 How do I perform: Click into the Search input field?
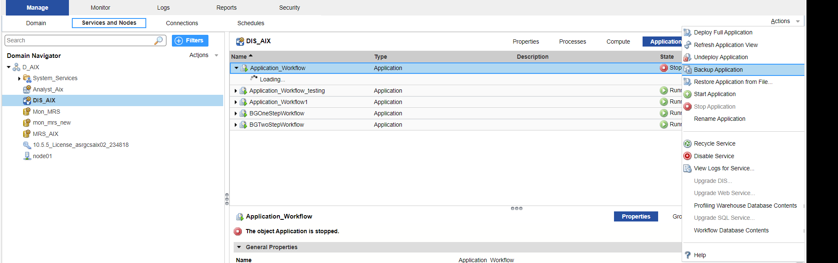point(80,40)
